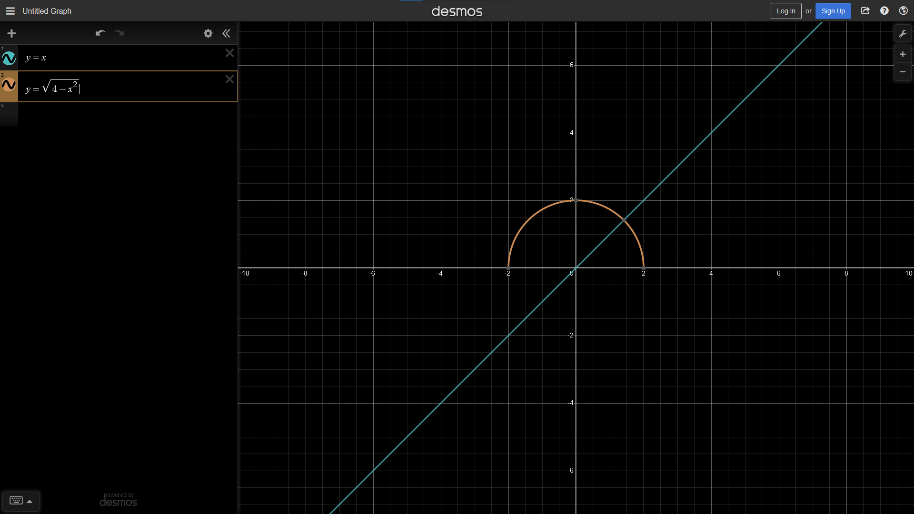Viewport: 914px width, 514px height.
Task: Hide the semicircle expression graph
Action: 9,85
